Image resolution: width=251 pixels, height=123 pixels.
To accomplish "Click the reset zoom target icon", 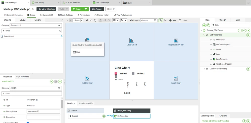I will point(180,20).
